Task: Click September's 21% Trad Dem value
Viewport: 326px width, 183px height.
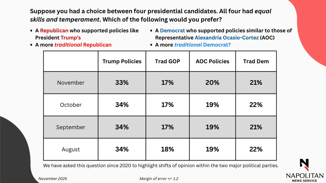Action: click(x=256, y=127)
